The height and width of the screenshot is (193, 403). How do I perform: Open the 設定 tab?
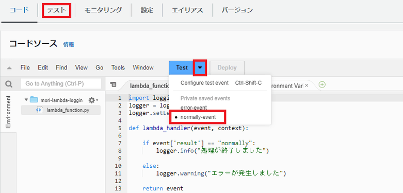tap(147, 10)
